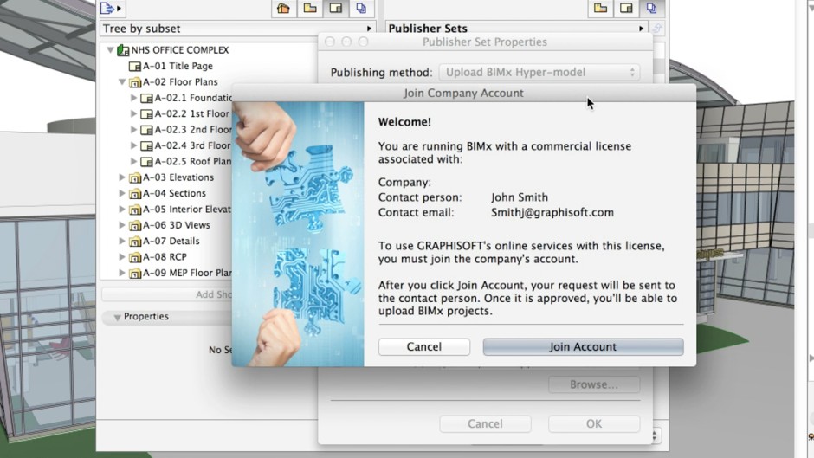This screenshot has width=814, height=458.
Task: Click the A-05 Interior Elevations folder icon
Action: tap(135, 210)
